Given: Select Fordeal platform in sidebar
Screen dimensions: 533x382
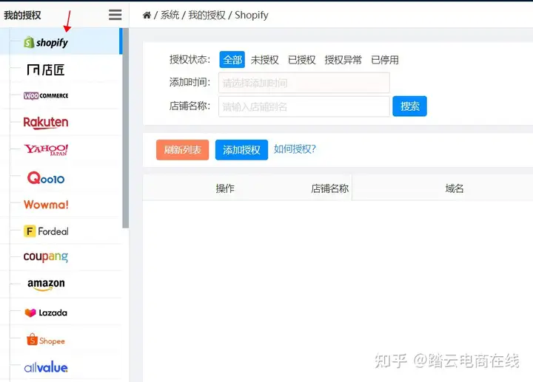Looking at the screenshot, I should [x=46, y=231].
